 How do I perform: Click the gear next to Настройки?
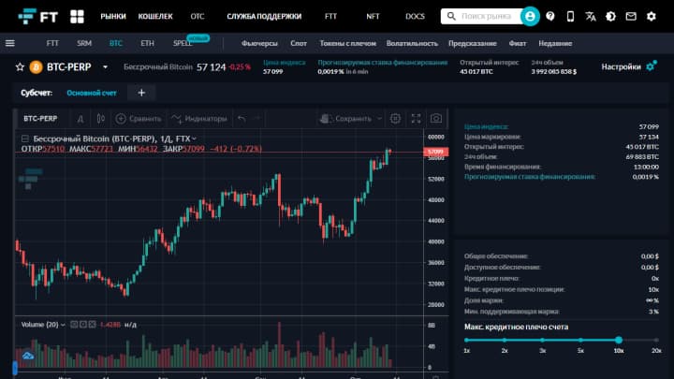tap(652, 66)
